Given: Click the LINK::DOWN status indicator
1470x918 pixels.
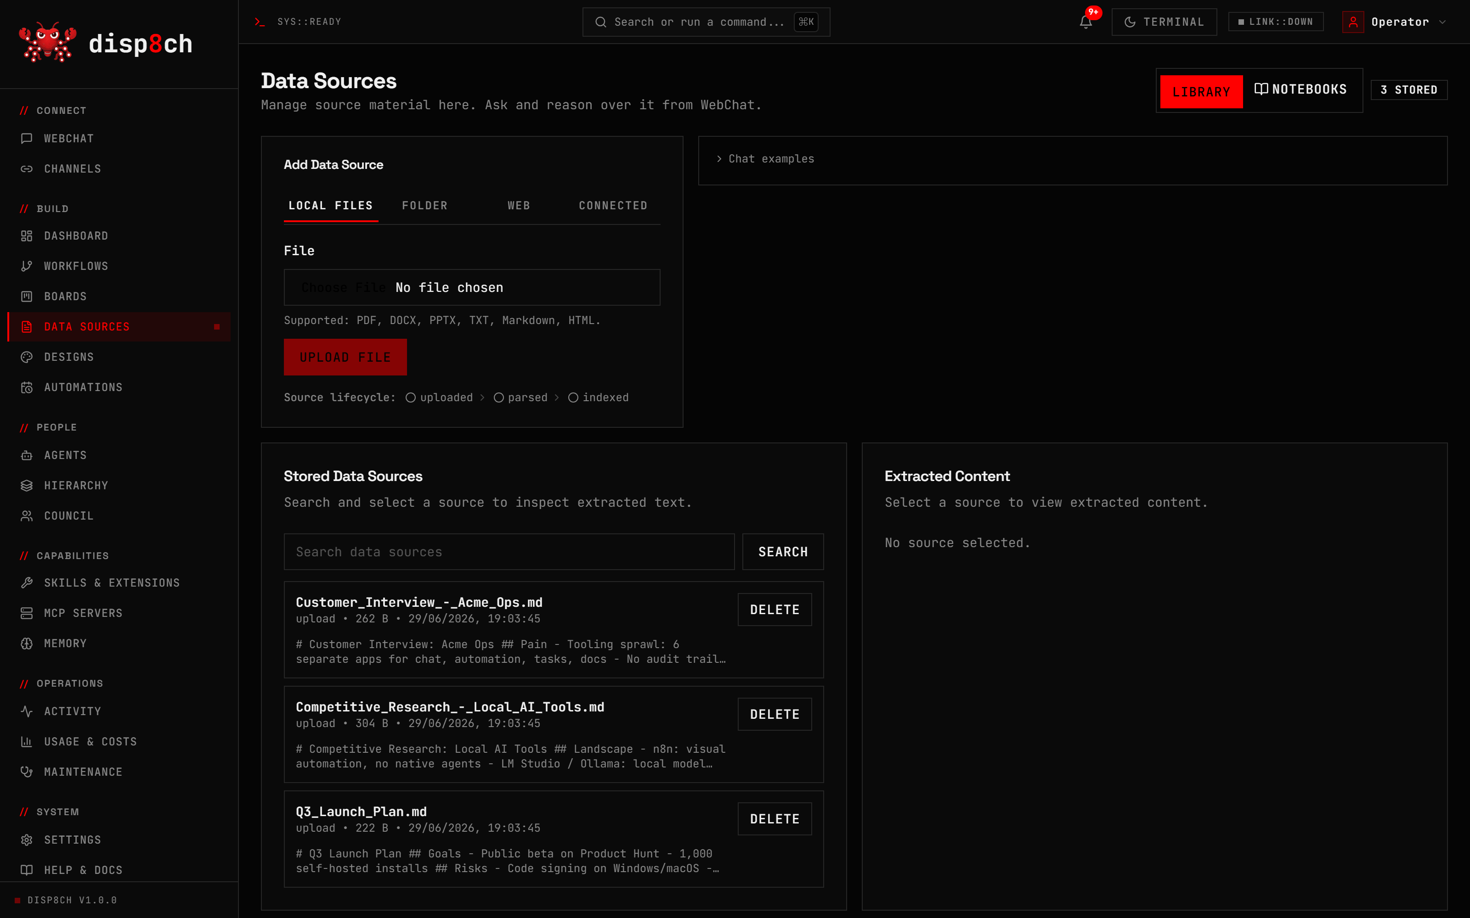Looking at the screenshot, I should coord(1276,22).
